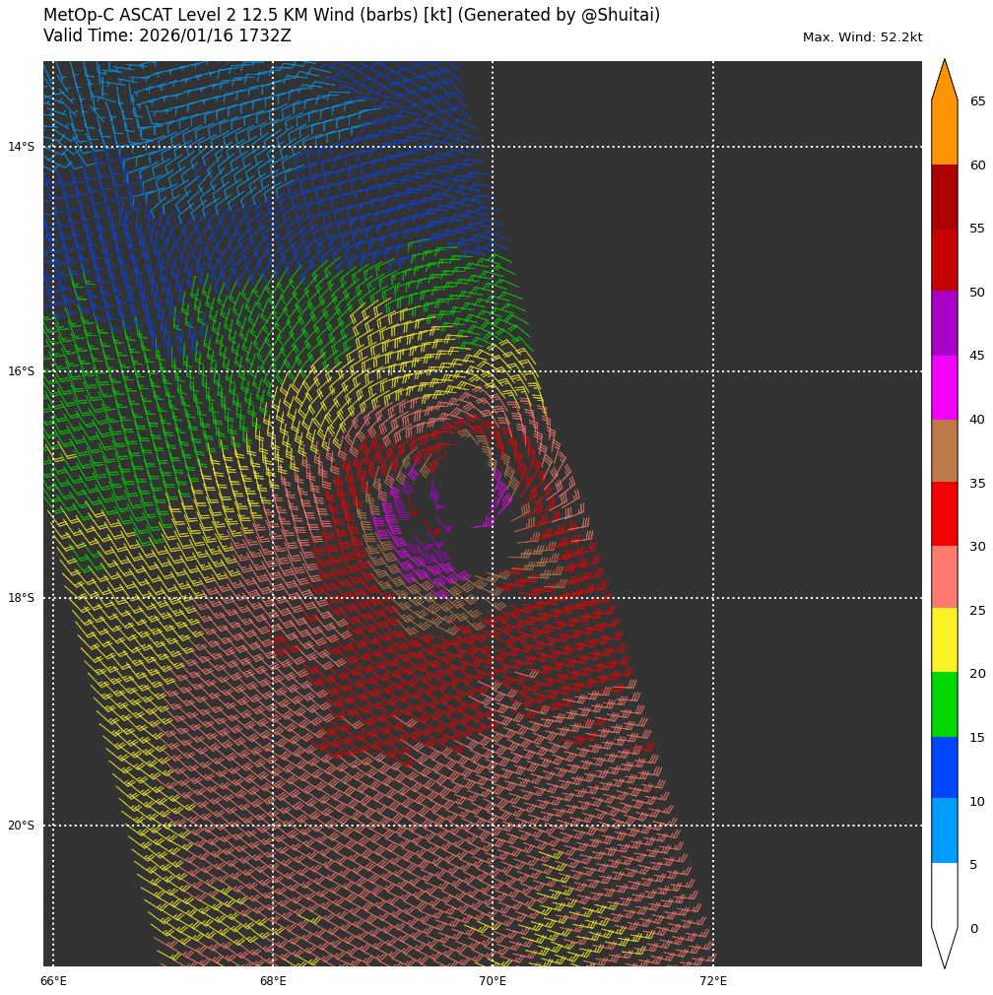Select the white 0-5 kt colorbar segment
Screen dimensions: 993x995
point(944,895)
